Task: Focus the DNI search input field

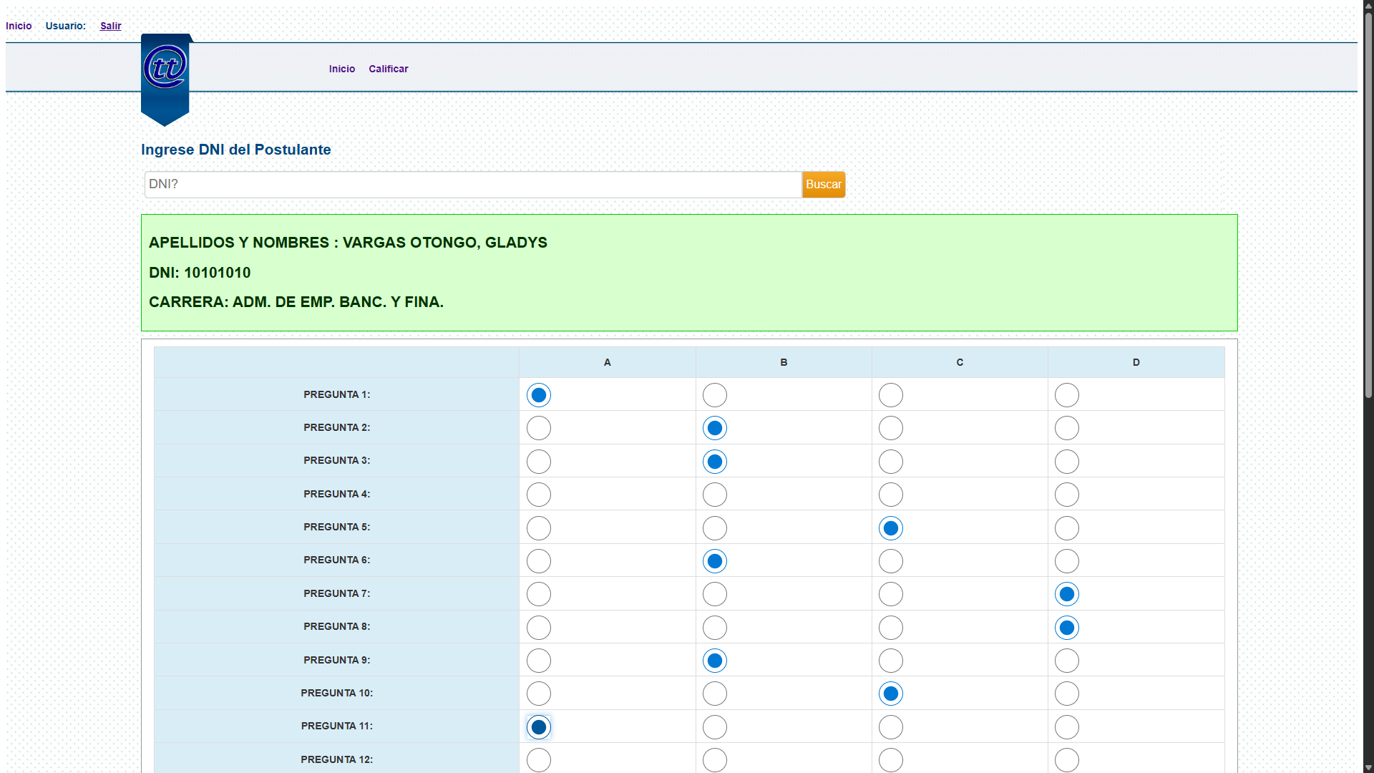Action: 472,185
